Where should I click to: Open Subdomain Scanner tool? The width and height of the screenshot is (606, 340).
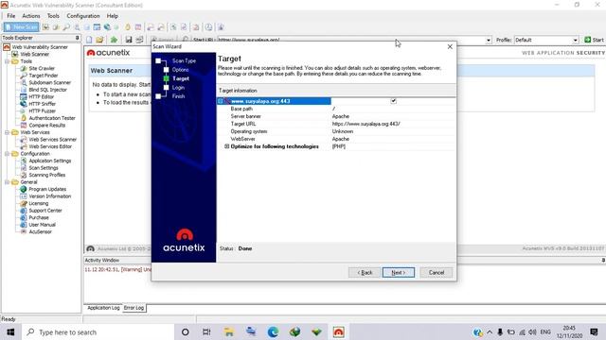click(x=49, y=82)
